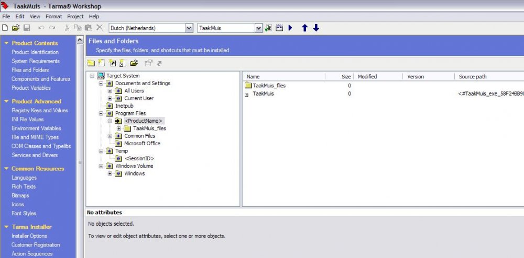Screen dimensions: 524x258
Task: Open the Bitmaps resources page
Action: click(x=20, y=196)
